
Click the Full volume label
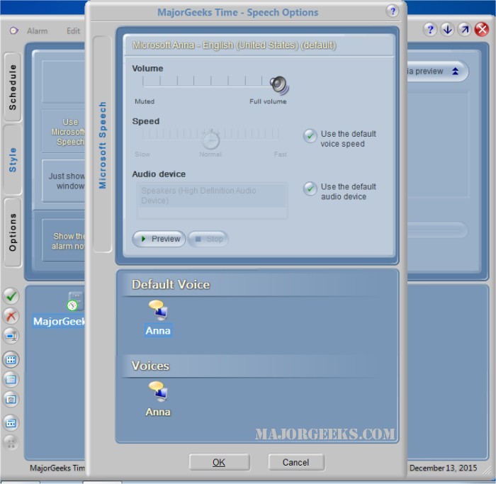click(268, 101)
